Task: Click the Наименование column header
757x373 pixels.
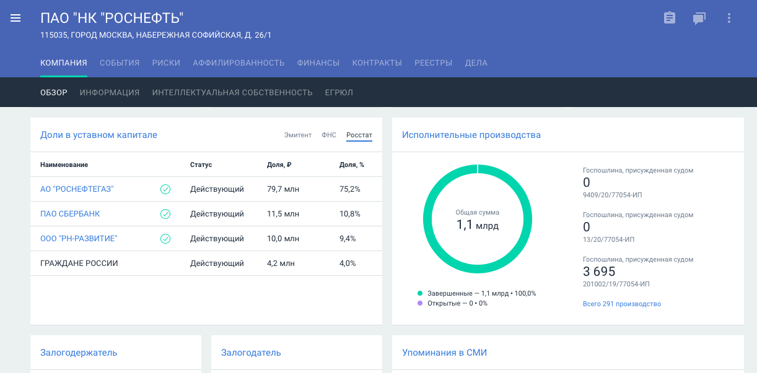Action: (x=64, y=165)
